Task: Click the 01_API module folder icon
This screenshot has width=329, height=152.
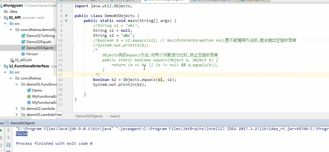Action: click(x=6, y=18)
